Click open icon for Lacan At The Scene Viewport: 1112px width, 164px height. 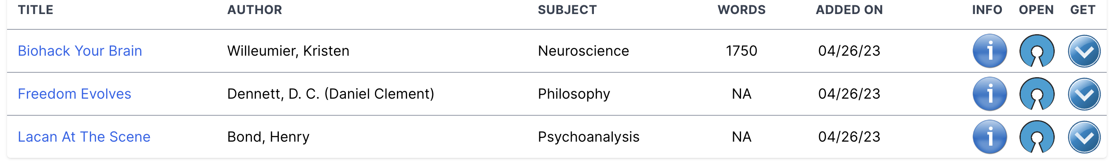point(1037,137)
